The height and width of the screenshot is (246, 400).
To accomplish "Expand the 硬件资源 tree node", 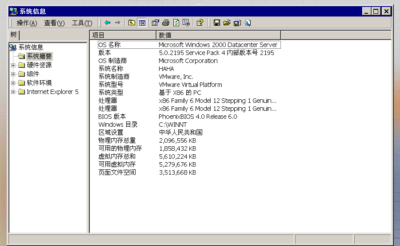I will pyautogui.click(x=13, y=65).
